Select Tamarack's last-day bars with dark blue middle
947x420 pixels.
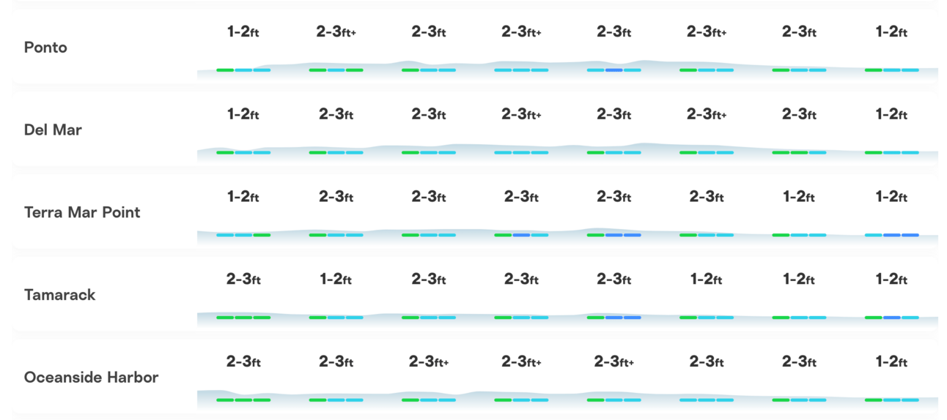click(x=892, y=318)
